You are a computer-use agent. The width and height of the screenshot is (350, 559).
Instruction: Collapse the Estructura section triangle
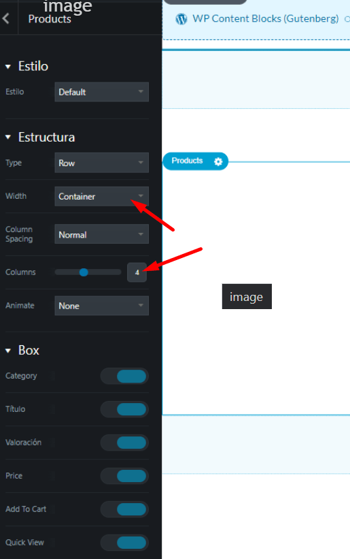8,138
